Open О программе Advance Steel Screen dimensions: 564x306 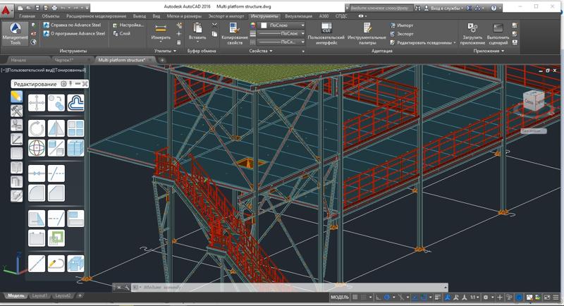coord(74,33)
